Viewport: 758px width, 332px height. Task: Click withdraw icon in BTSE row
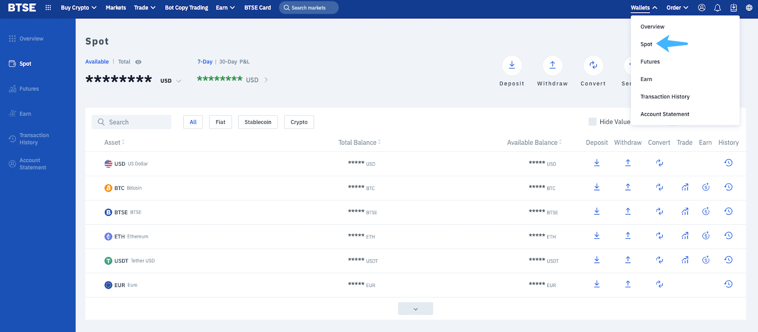[628, 211]
